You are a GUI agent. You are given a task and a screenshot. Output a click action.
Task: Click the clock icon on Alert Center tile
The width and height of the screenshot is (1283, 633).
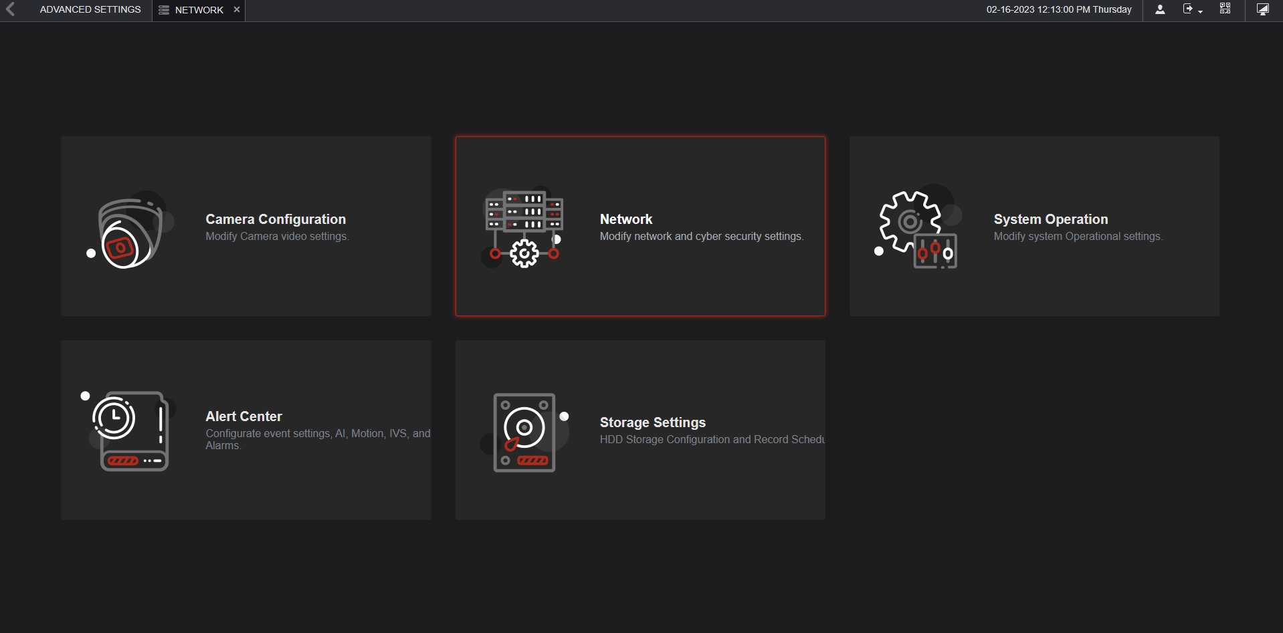tap(115, 418)
